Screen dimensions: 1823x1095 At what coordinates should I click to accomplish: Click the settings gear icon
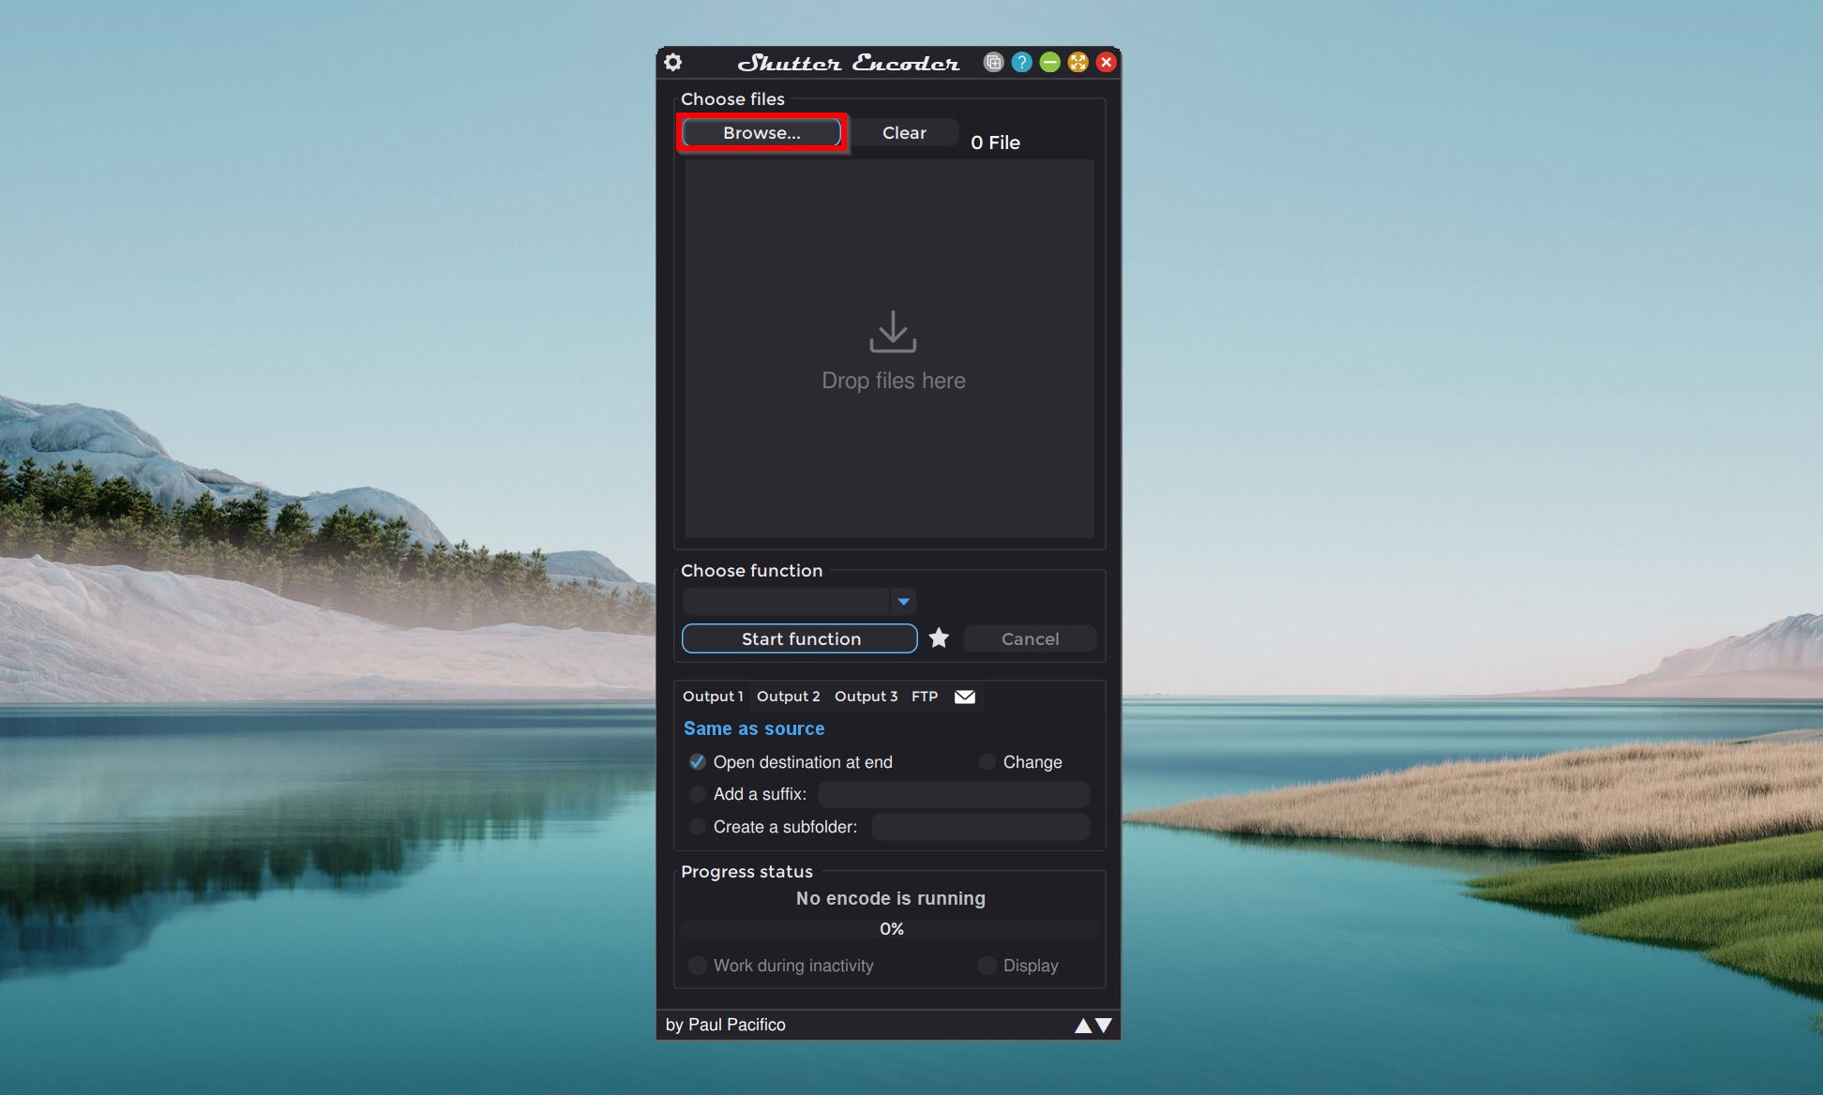(672, 61)
